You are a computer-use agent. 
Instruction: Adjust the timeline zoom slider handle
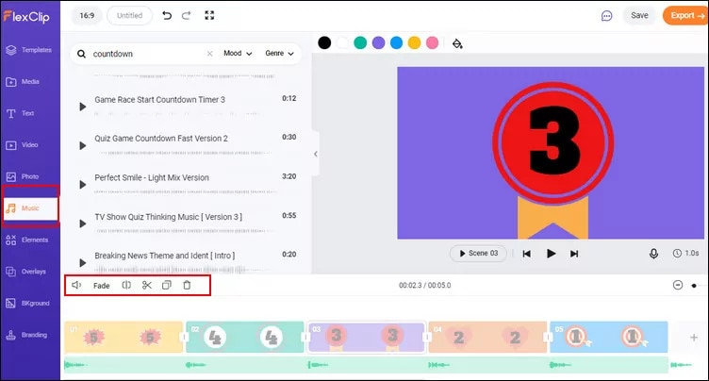[x=694, y=286]
